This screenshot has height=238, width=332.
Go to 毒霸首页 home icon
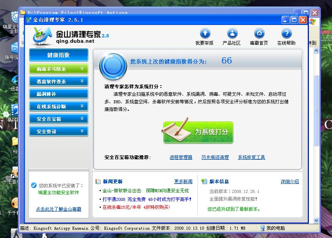click(259, 33)
